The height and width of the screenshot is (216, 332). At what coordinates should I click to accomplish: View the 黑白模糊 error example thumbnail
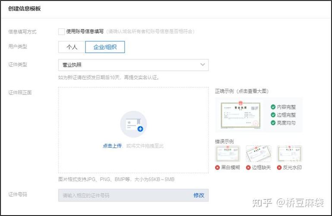click(x=227, y=154)
